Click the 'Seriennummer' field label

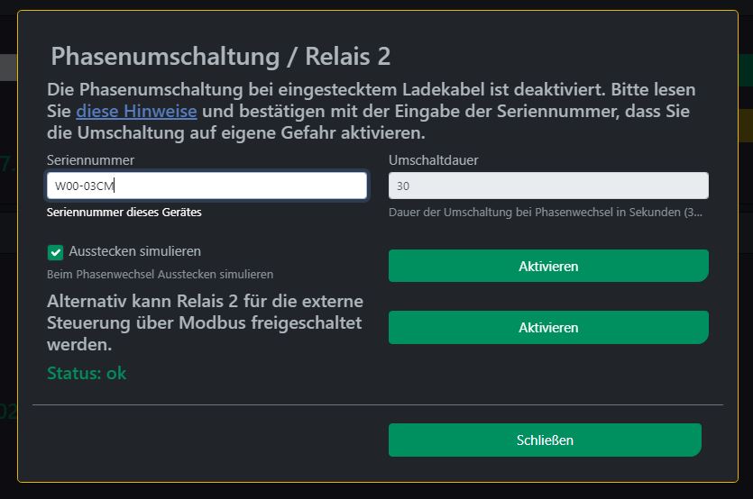pyautogui.click(x=91, y=160)
